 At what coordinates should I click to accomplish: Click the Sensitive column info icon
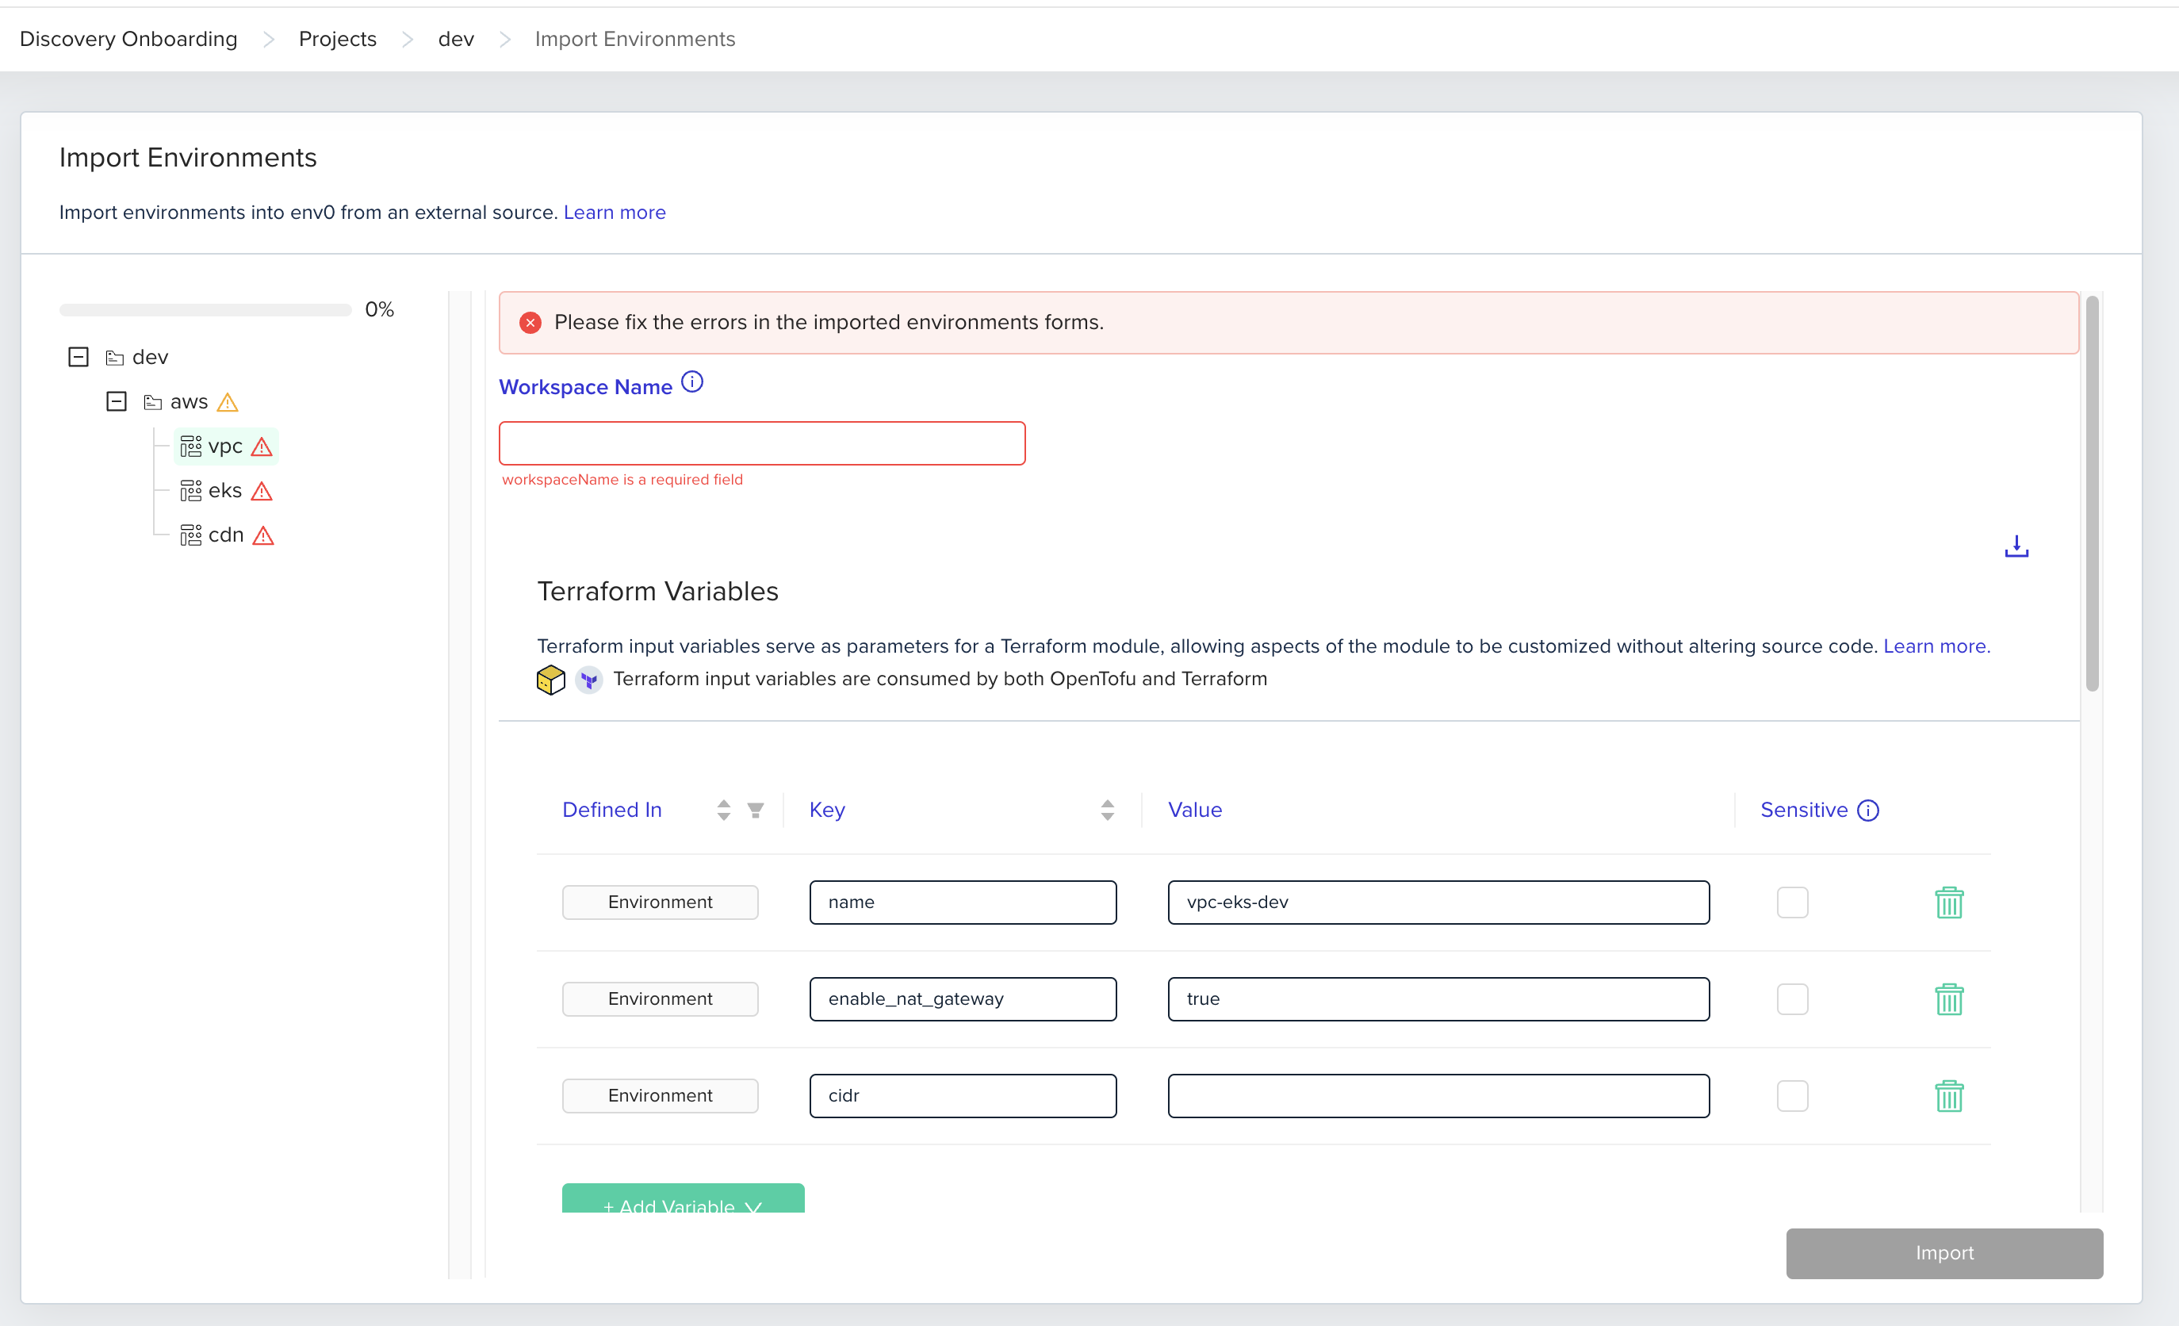point(1867,811)
